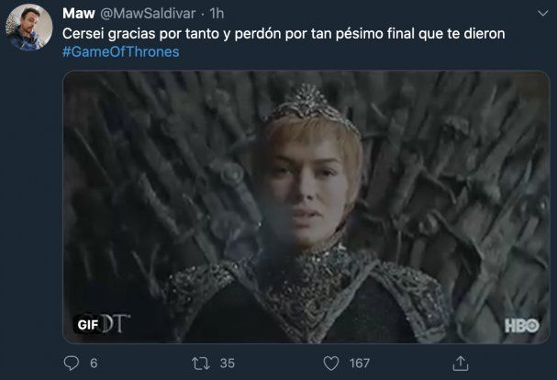Click the word Cersei in the tweet

pos(83,34)
